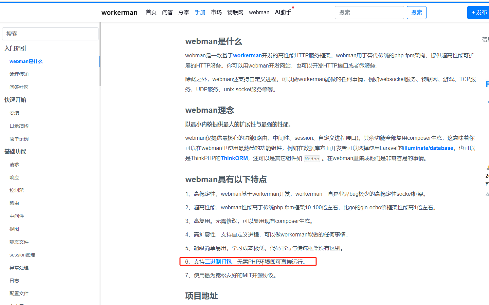
Task: Open 视图 sidebar entry
Action: 14,229
